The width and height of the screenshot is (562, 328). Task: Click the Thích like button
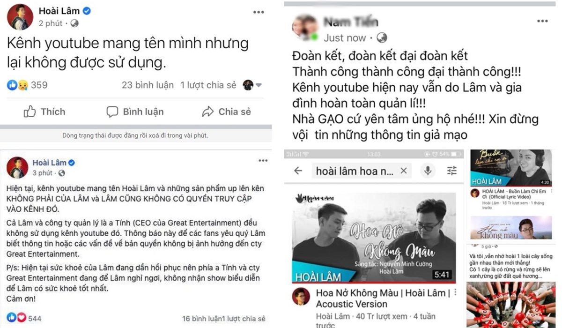tap(44, 112)
